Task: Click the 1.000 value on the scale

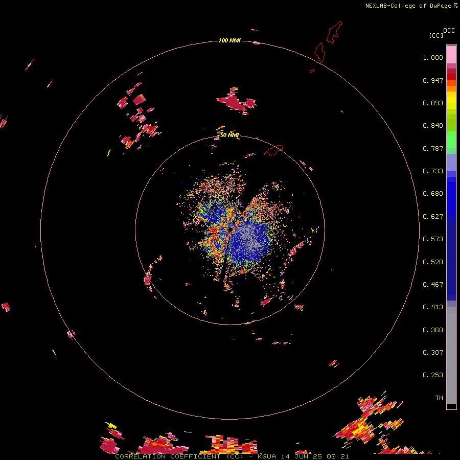Action: [433, 57]
